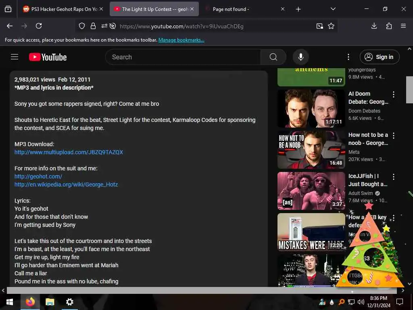Viewport: 413px width, 310px height.
Task: Open Firefox View recent browsing icon
Action: coord(8,9)
